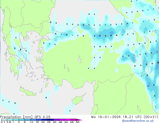This screenshot has height=123, width=159.
Task: Select the 2–5 mm legend color box
Action: [22, 120]
